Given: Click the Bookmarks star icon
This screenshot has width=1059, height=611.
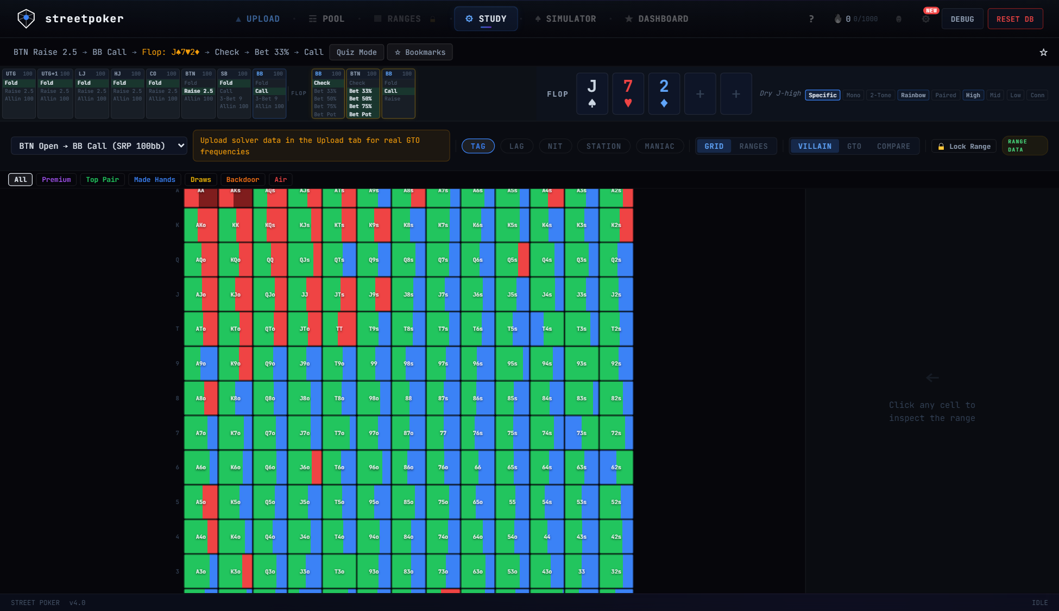Looking at the screenshot, I should click(x=398, y=52).
